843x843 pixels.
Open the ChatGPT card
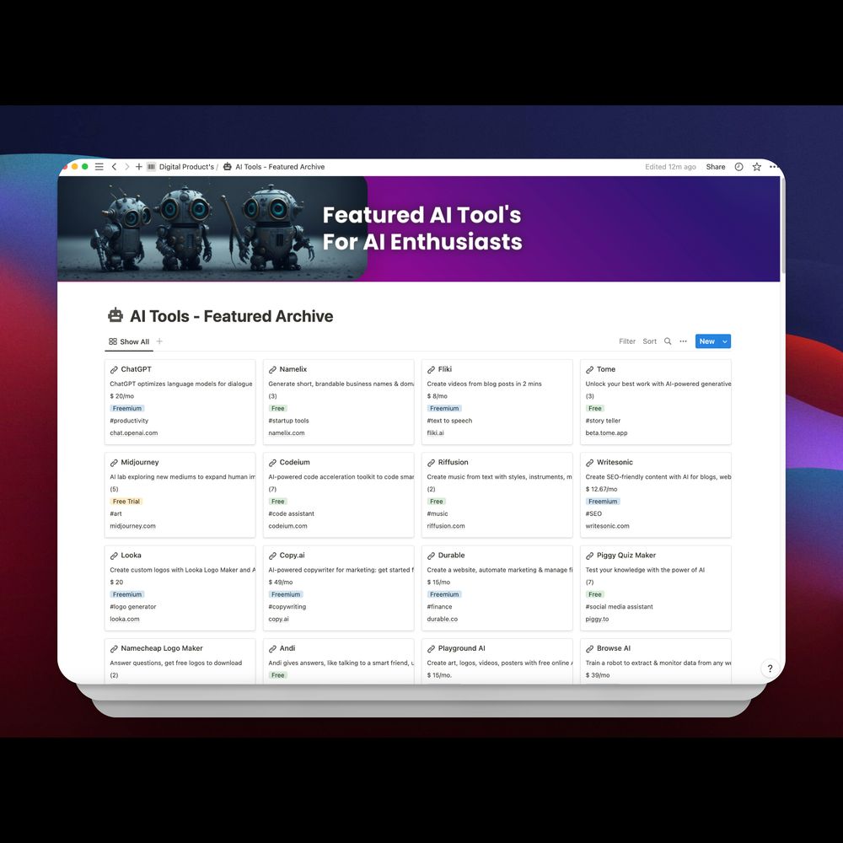tap(137, 369)
